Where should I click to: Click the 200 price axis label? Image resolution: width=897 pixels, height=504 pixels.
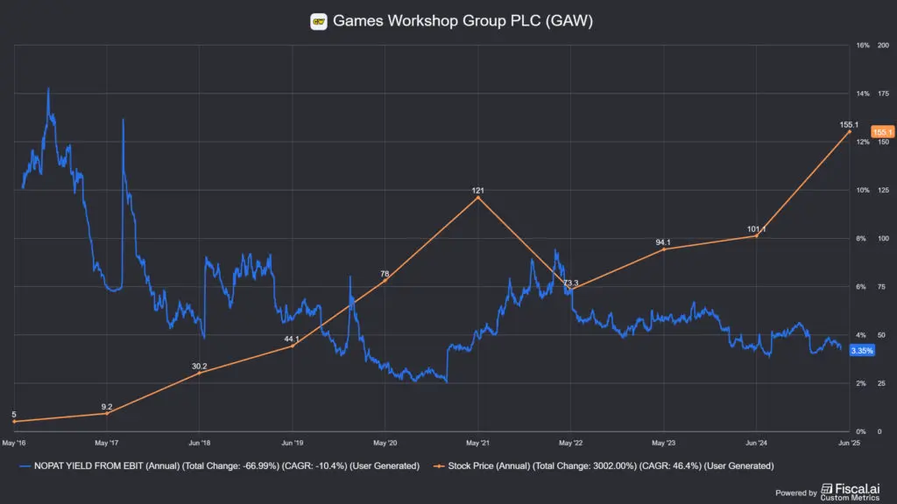pos(883,45)
